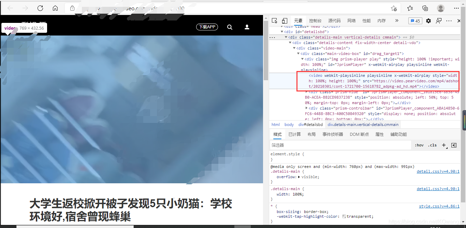Collapse the details-content fix-width-center node
Screen dimensions: 466x228
point(290,43)
